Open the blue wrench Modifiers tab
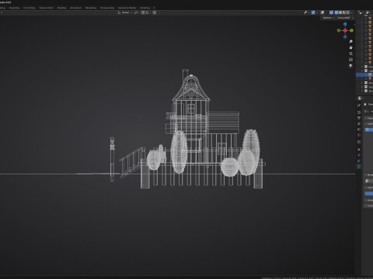 [359, 155]
